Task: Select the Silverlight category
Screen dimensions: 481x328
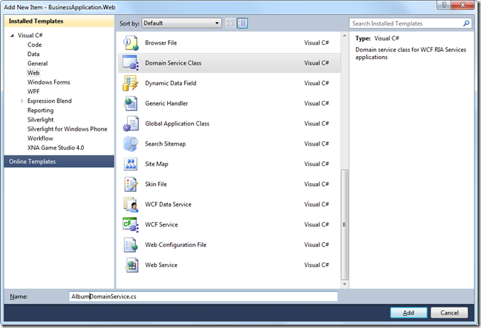Action: [x=42, y=119]
